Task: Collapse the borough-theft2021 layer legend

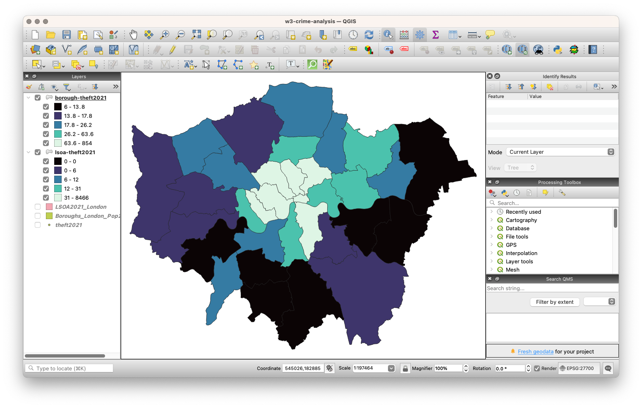Action: 29,98
